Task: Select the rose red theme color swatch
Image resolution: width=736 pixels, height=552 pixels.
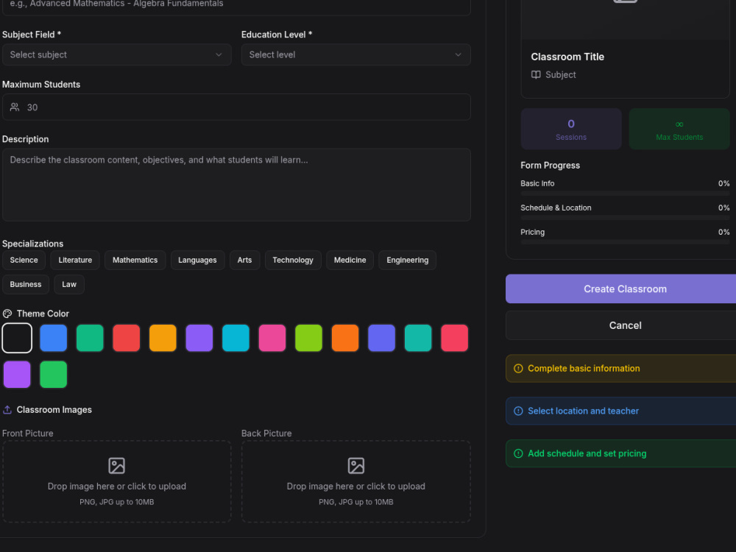Action: [x=454, y=338]
